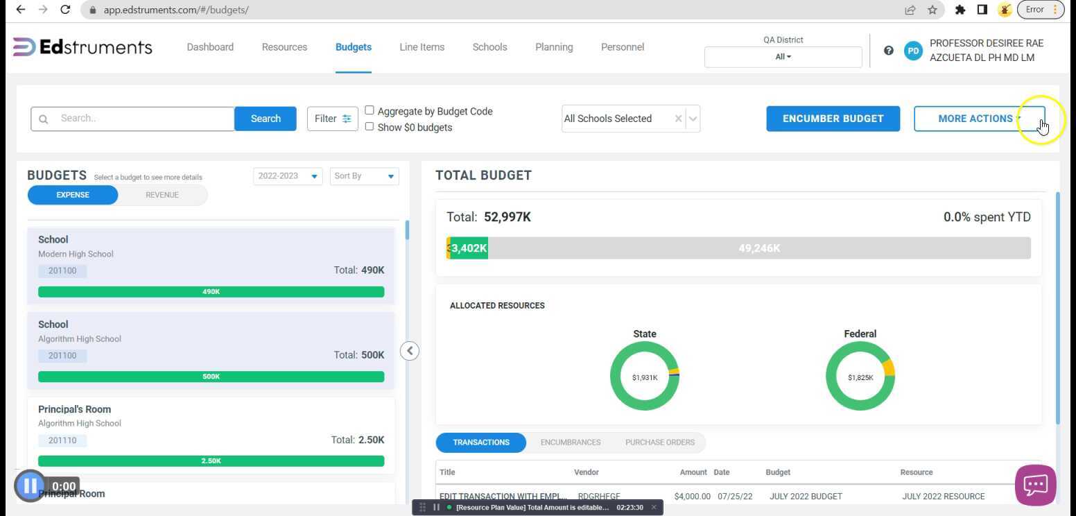Viewport: 1076px width, 516px height.
Task: Bookmark page with star icon
Action: 932,10
